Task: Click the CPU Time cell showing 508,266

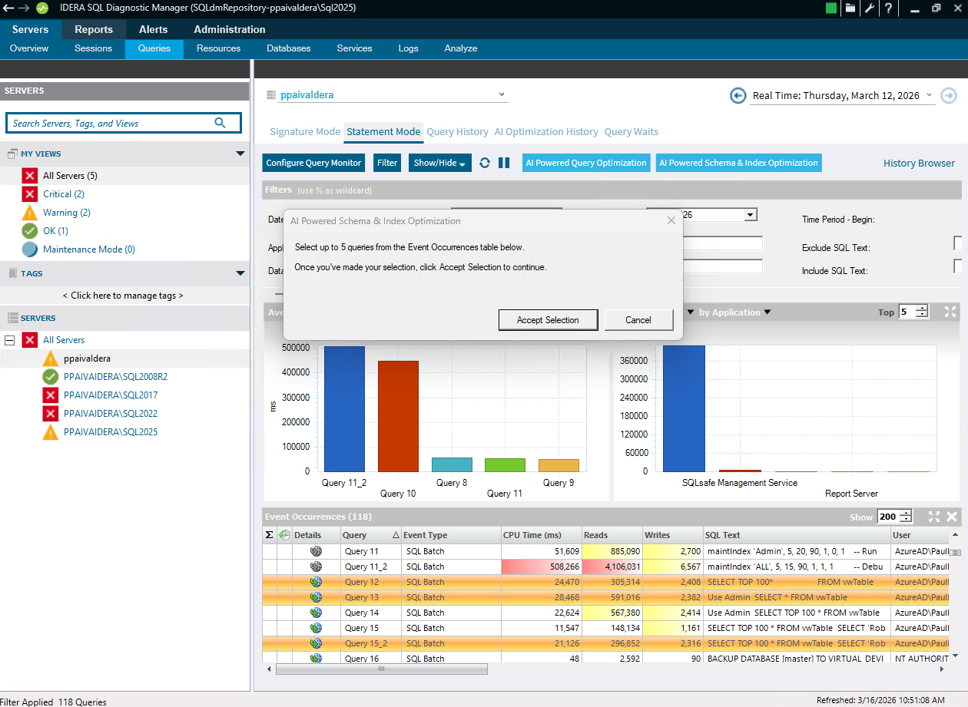Action: click(x=541, y=567)
